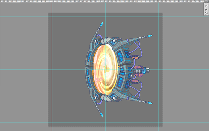
Task: Open the Tool Presets panel icon
Action: [206, 13]
